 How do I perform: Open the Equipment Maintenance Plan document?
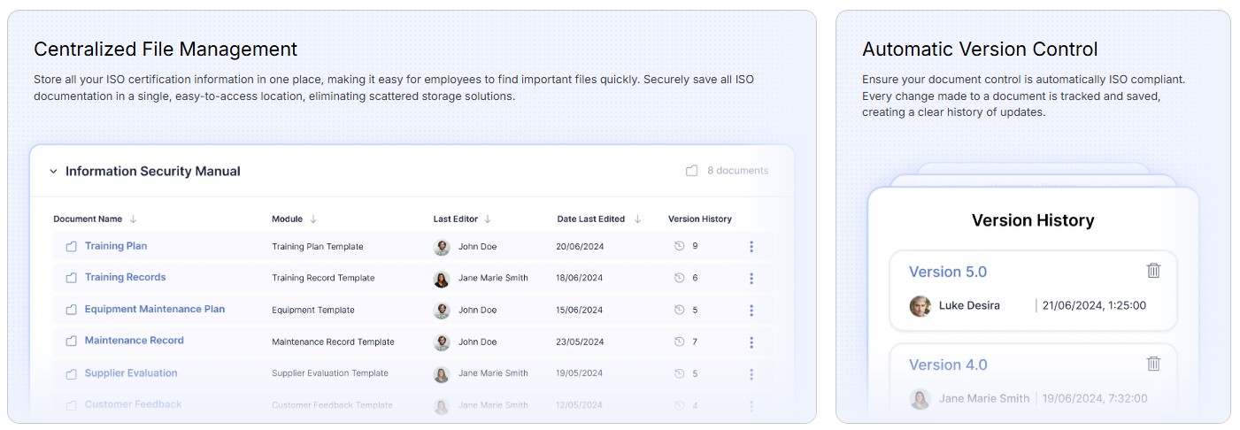click(154, 309)
